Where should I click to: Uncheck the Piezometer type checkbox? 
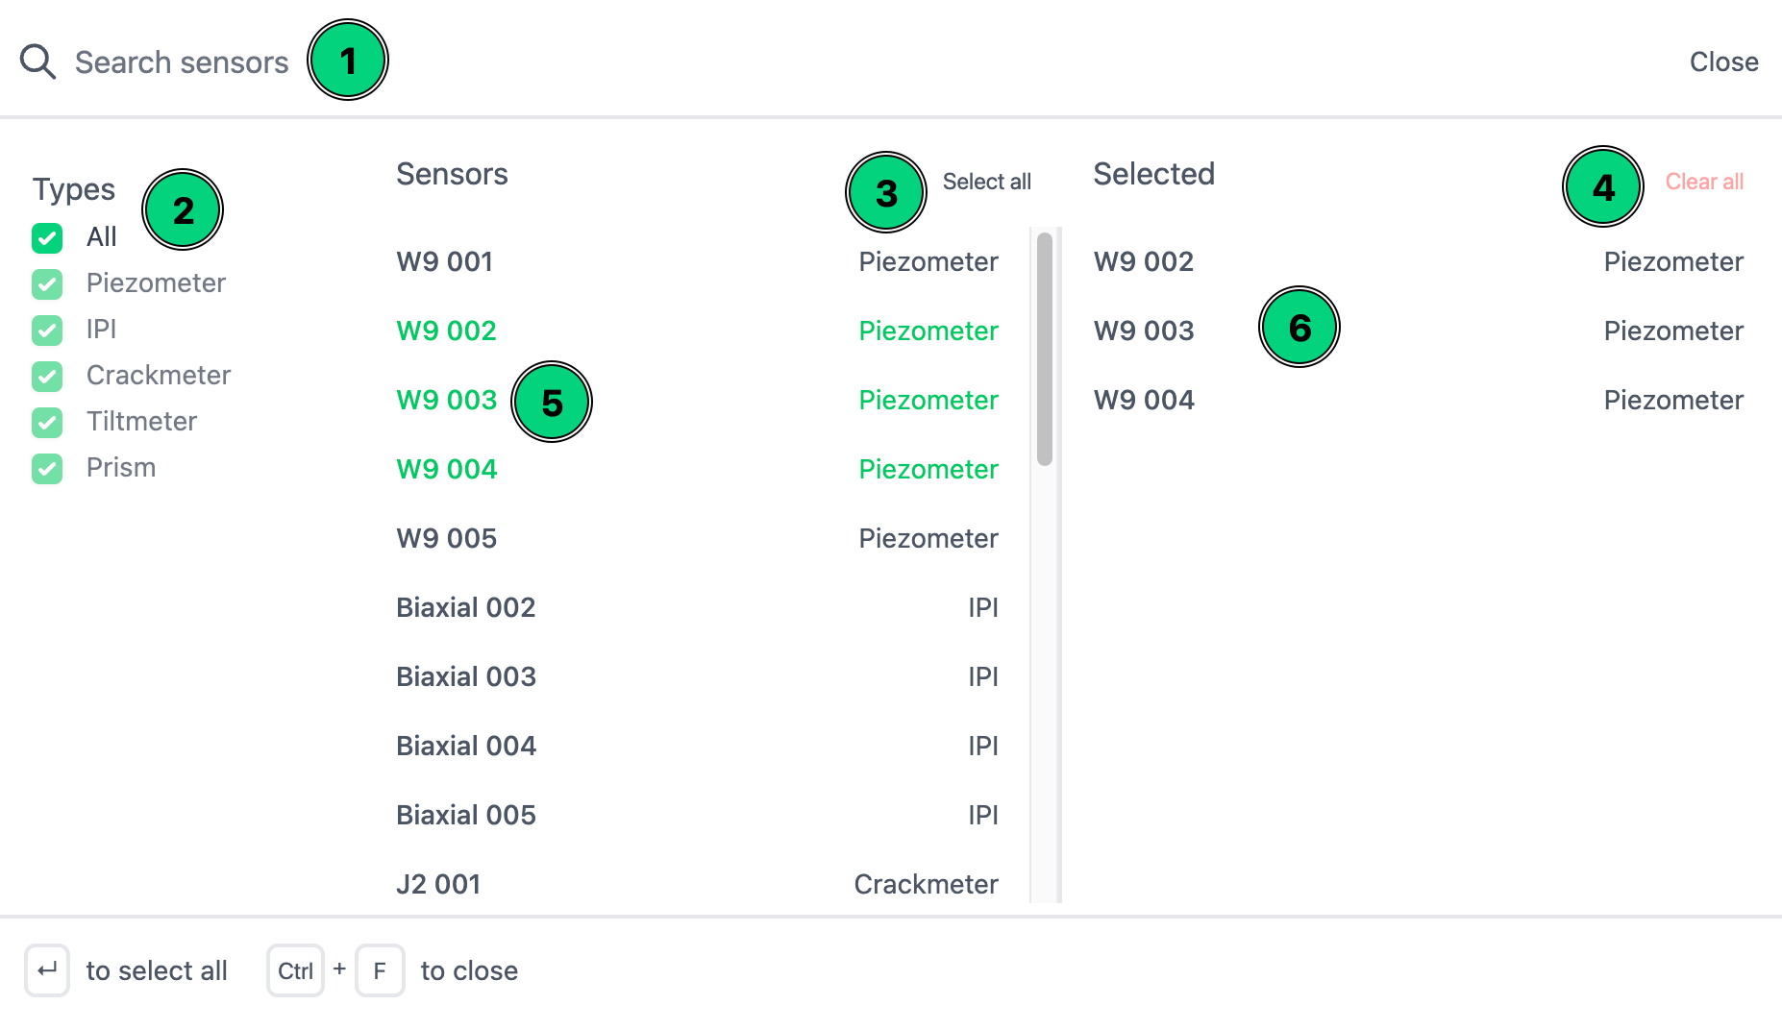[47, 283]
